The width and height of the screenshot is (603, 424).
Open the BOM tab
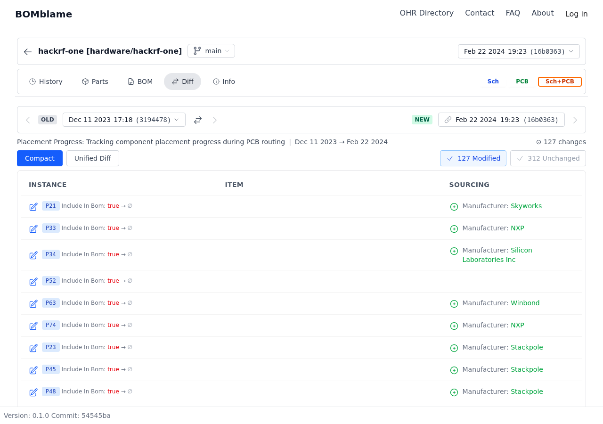(140, 82)
